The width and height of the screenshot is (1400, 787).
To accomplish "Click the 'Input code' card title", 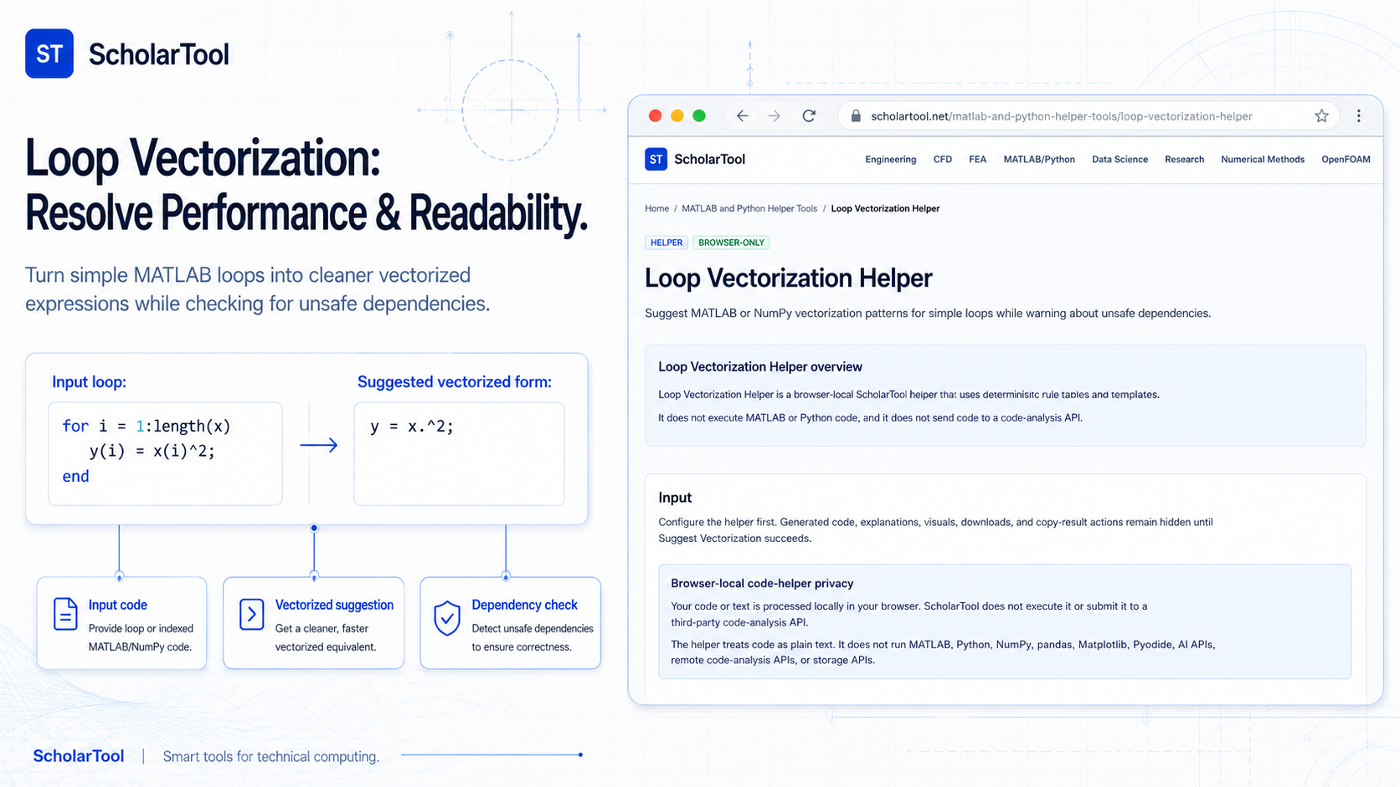I will coord(118,605).
